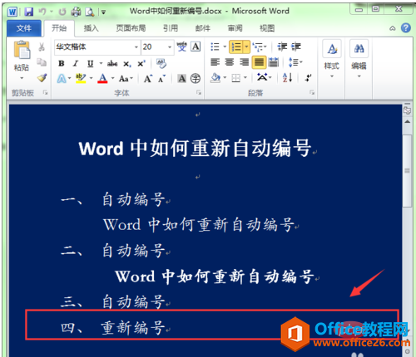Toggle Bold formatting
The width and height of the screenshot is (416, 357).
pos(62,63)
